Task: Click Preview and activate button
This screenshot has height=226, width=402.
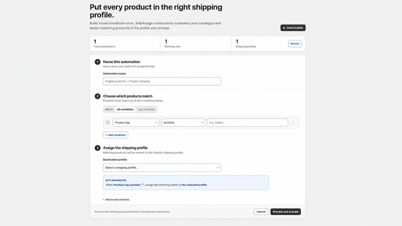Action: 286,212
